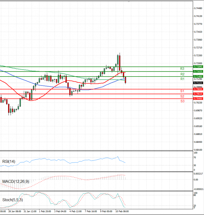
Task: Click the R3 resistance label
Action: tap(182, 69)
